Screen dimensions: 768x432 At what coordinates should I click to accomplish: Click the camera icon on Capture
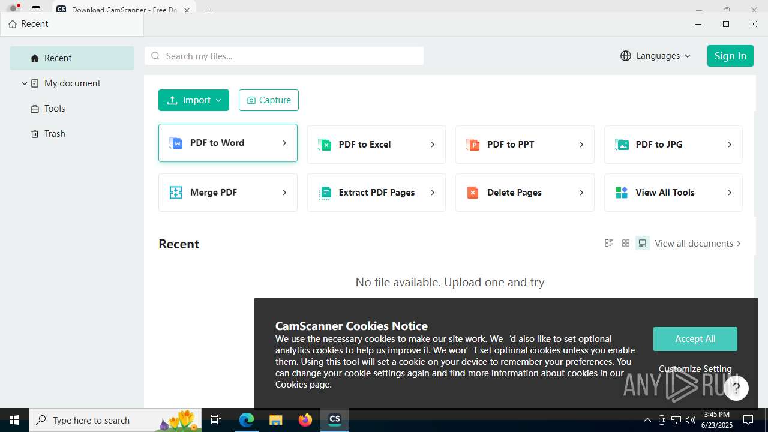click(x=251, y=100)
